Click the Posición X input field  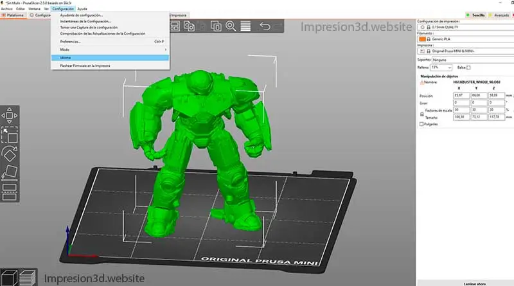pos(461,96)
